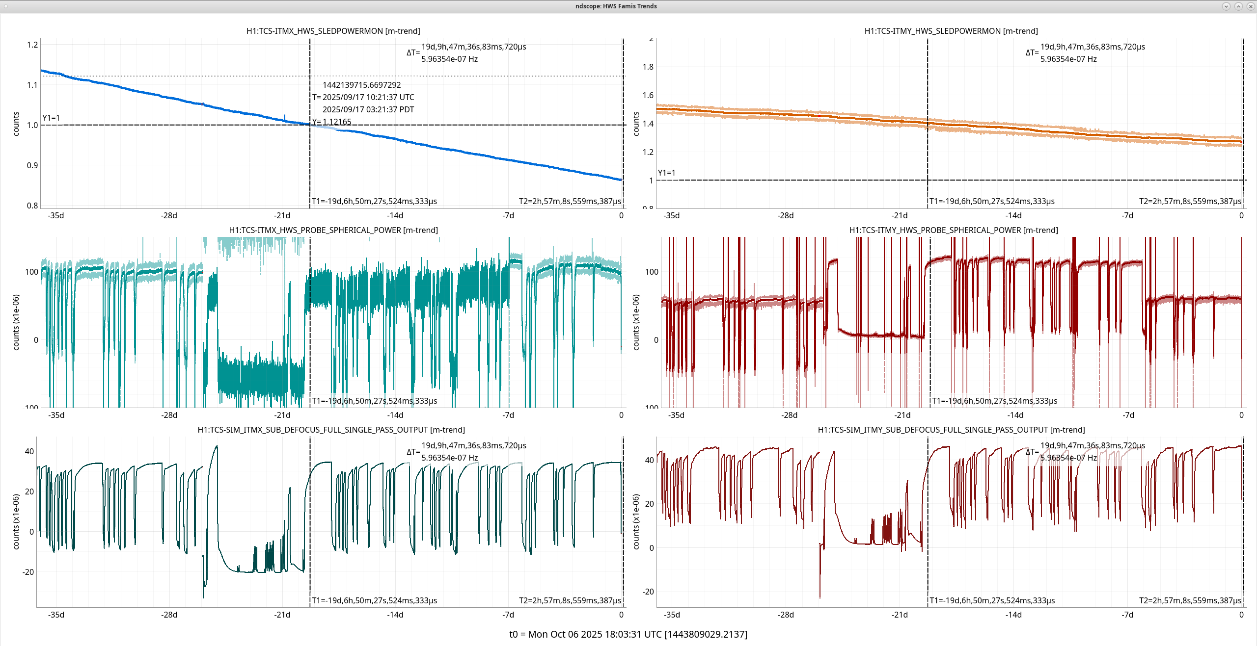Click the SIM_ITMY_SUB_DEFOCUS plot title
1257x646 pixels.
click(x=951, y=430)
